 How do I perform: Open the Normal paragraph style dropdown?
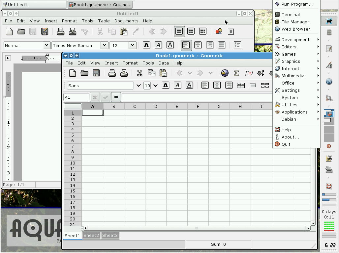[x=46, y=45]
